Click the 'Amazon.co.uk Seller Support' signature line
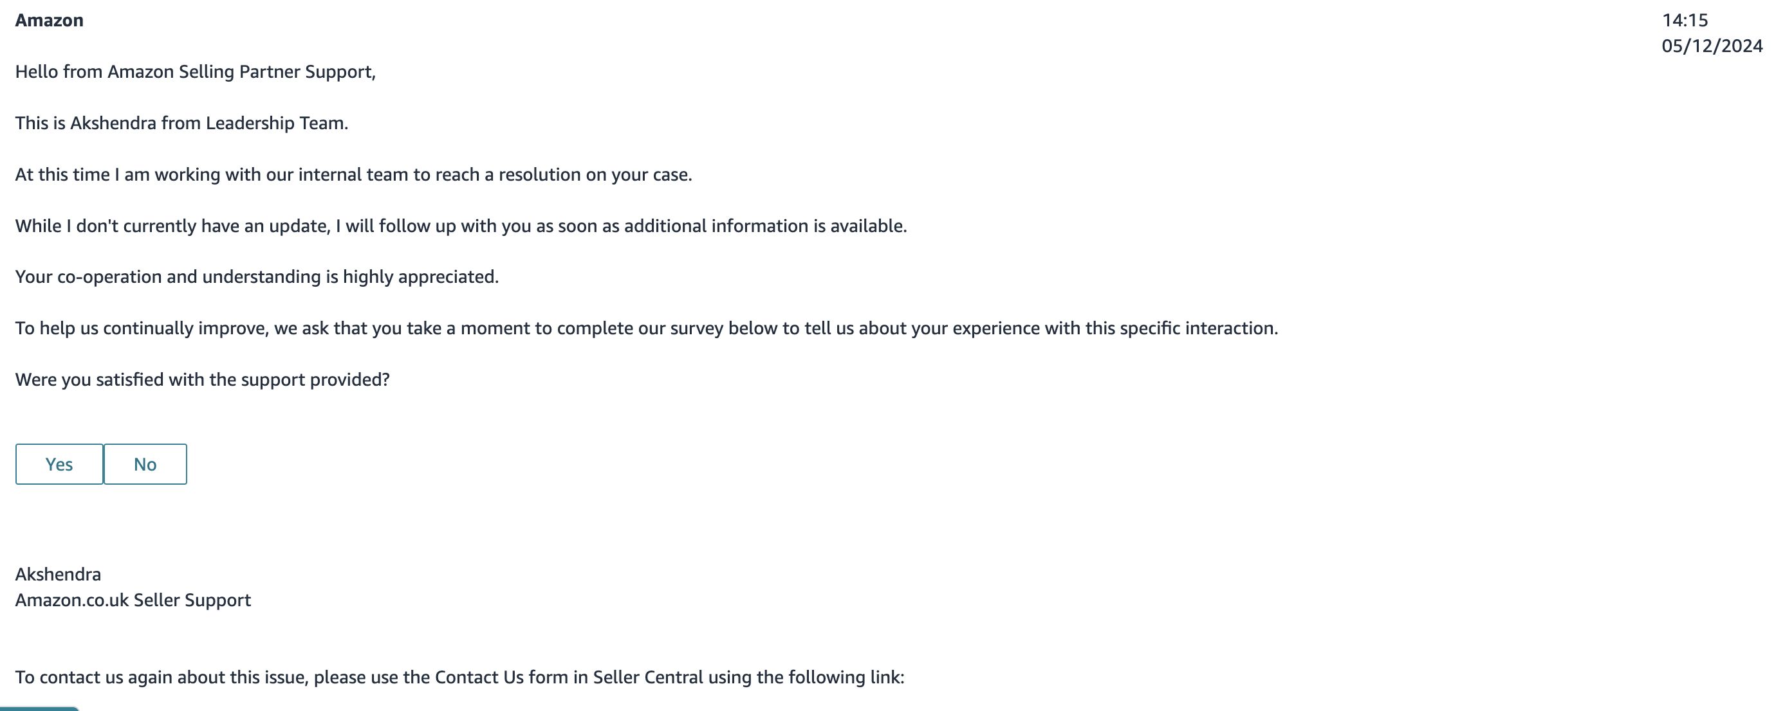 tap(133, 600)
